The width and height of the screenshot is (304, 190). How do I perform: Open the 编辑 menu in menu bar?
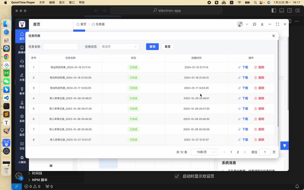tap(52, 3)
